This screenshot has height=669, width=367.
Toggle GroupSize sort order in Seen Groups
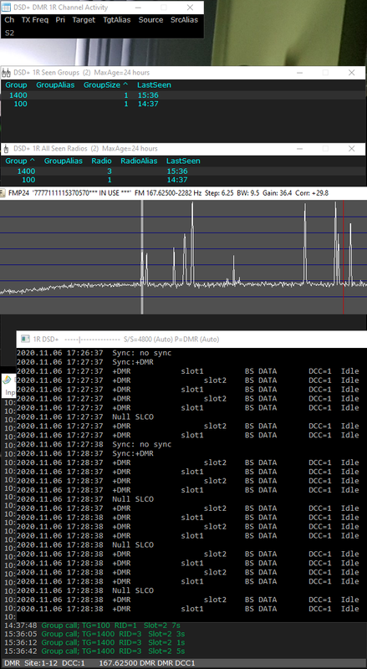click(x=106, y=85)
